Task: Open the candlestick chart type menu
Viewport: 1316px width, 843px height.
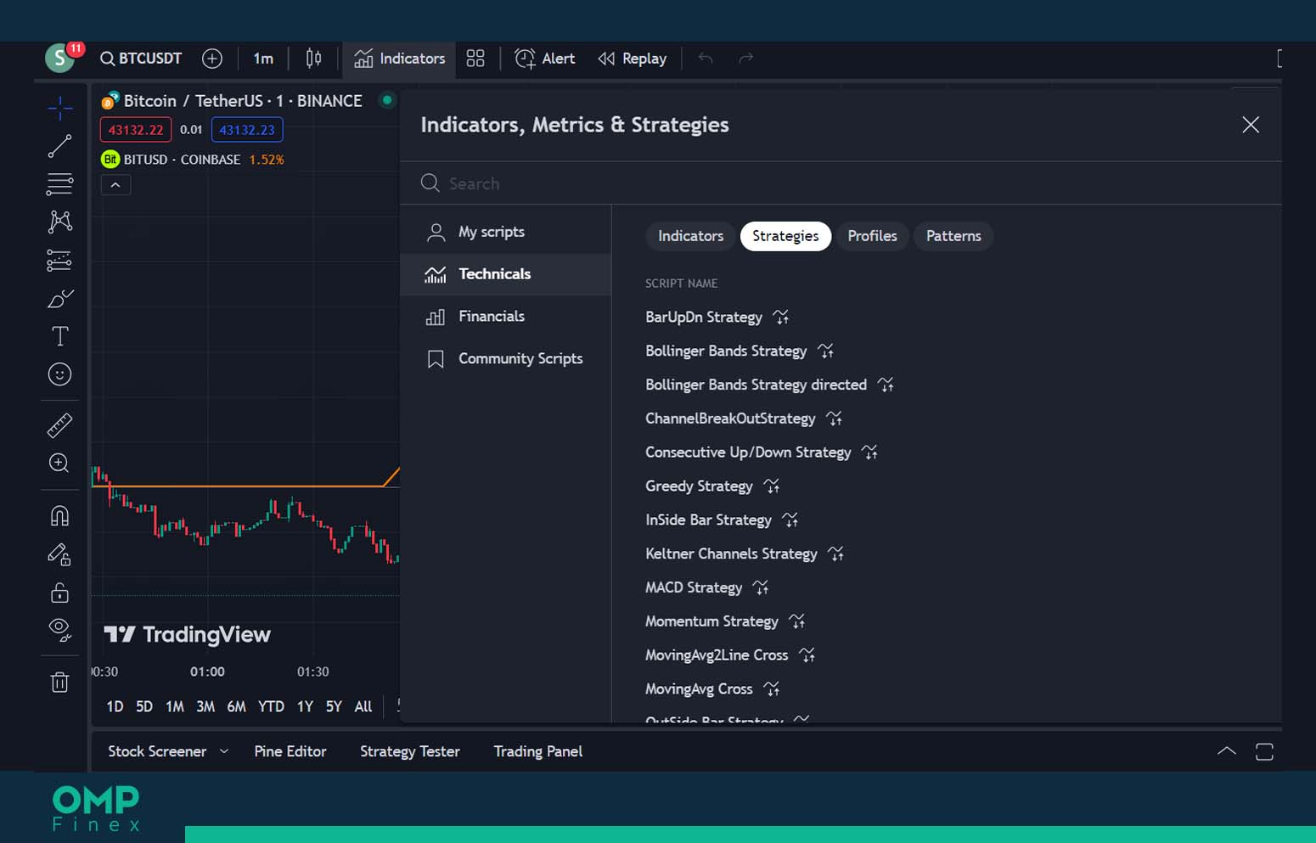Action: pos(313,59)
